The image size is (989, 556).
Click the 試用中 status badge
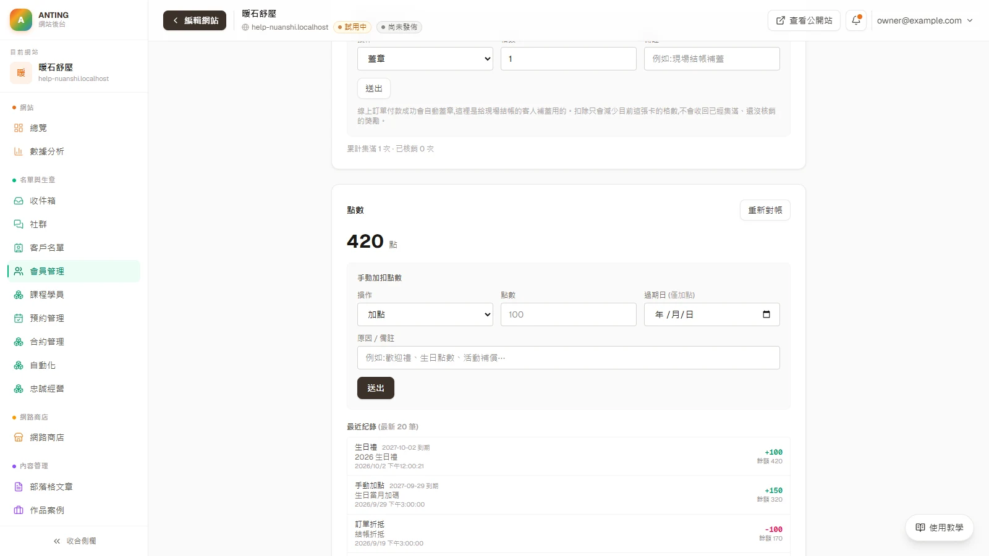point(352,27)
